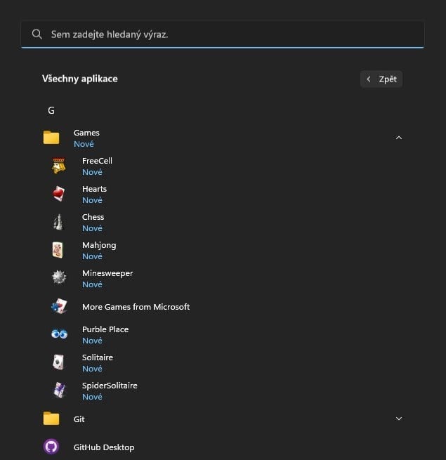Collapse the Games folder chevron
The width and height of the screenshot is (446, 460).
coord(399,138)
